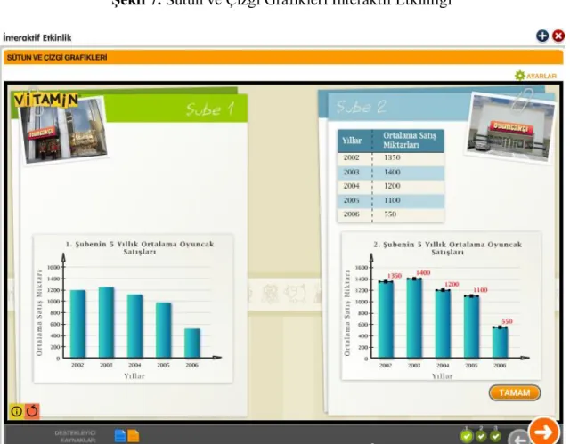This screenshot has width=570, height=444.
Task: Click the Şube 2 chart title text
Action: click(x=447, y=248)
